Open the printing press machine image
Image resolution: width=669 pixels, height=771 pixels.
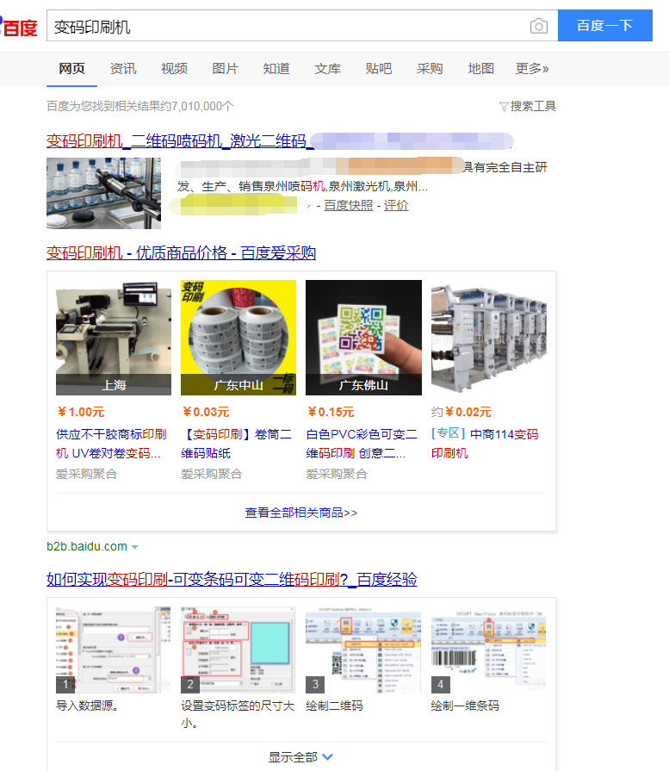489,338
